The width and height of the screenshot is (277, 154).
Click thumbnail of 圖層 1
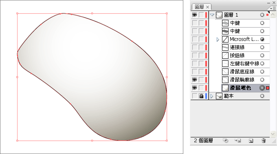tap(219, 15)
